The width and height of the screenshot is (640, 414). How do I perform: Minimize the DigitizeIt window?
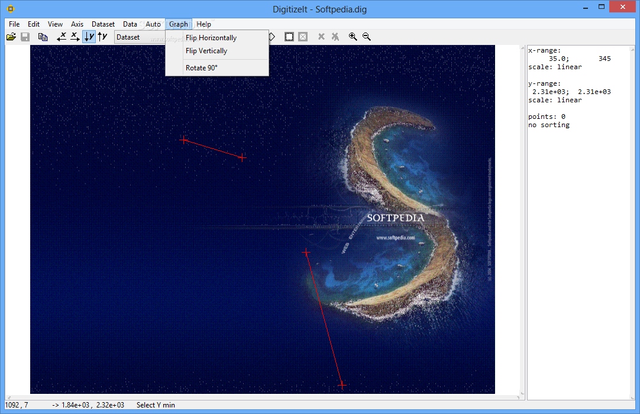click(x=586, y=7)
